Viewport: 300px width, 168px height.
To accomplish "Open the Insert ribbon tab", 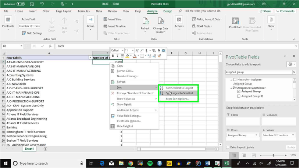I will coord(33,11).
